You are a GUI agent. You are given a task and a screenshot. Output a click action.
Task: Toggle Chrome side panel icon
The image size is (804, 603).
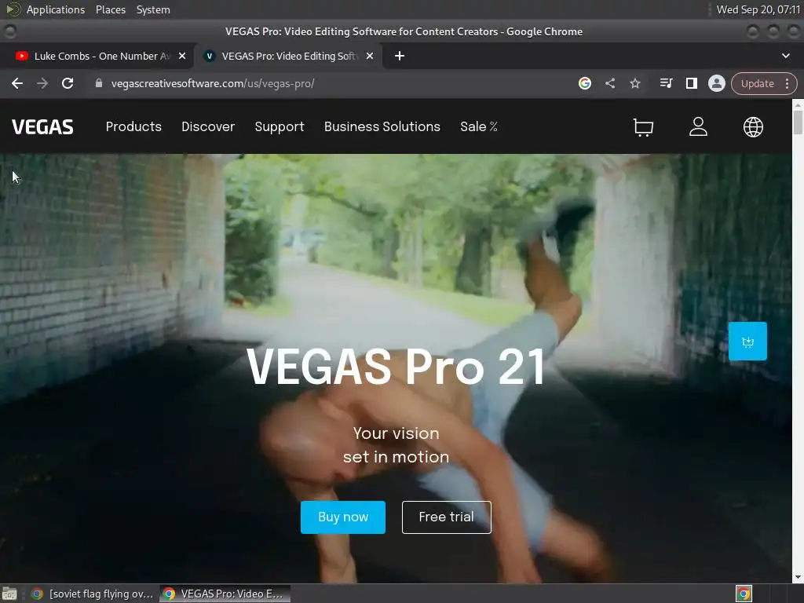point(691,83)
